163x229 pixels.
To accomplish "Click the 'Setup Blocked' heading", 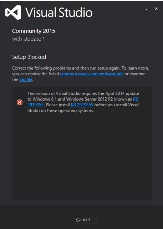I will click(x=29, y=57).
